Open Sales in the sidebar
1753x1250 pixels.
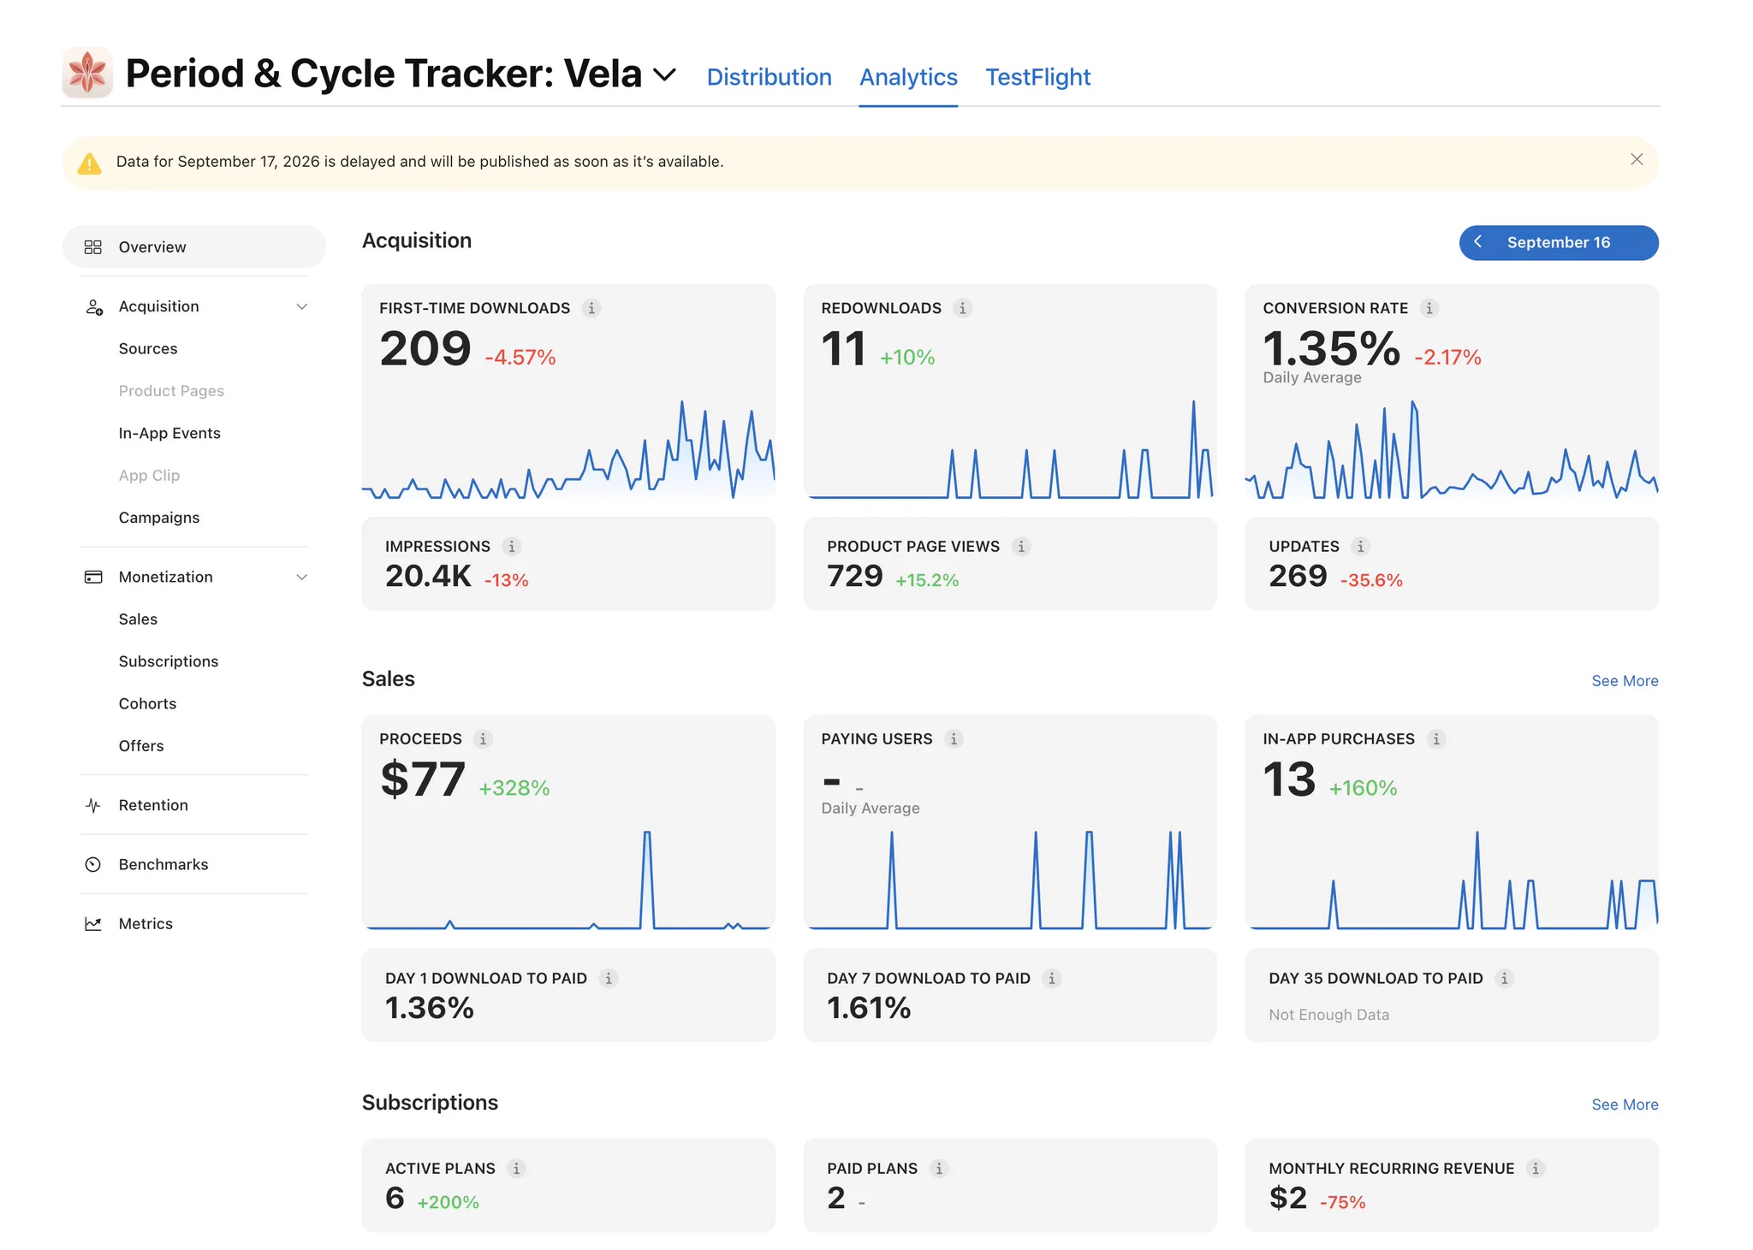138,619
